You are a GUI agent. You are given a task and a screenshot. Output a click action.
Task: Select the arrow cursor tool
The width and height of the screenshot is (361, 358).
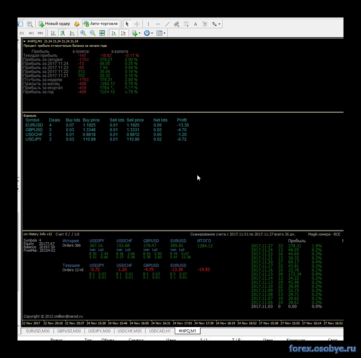(x=127, y=24)
